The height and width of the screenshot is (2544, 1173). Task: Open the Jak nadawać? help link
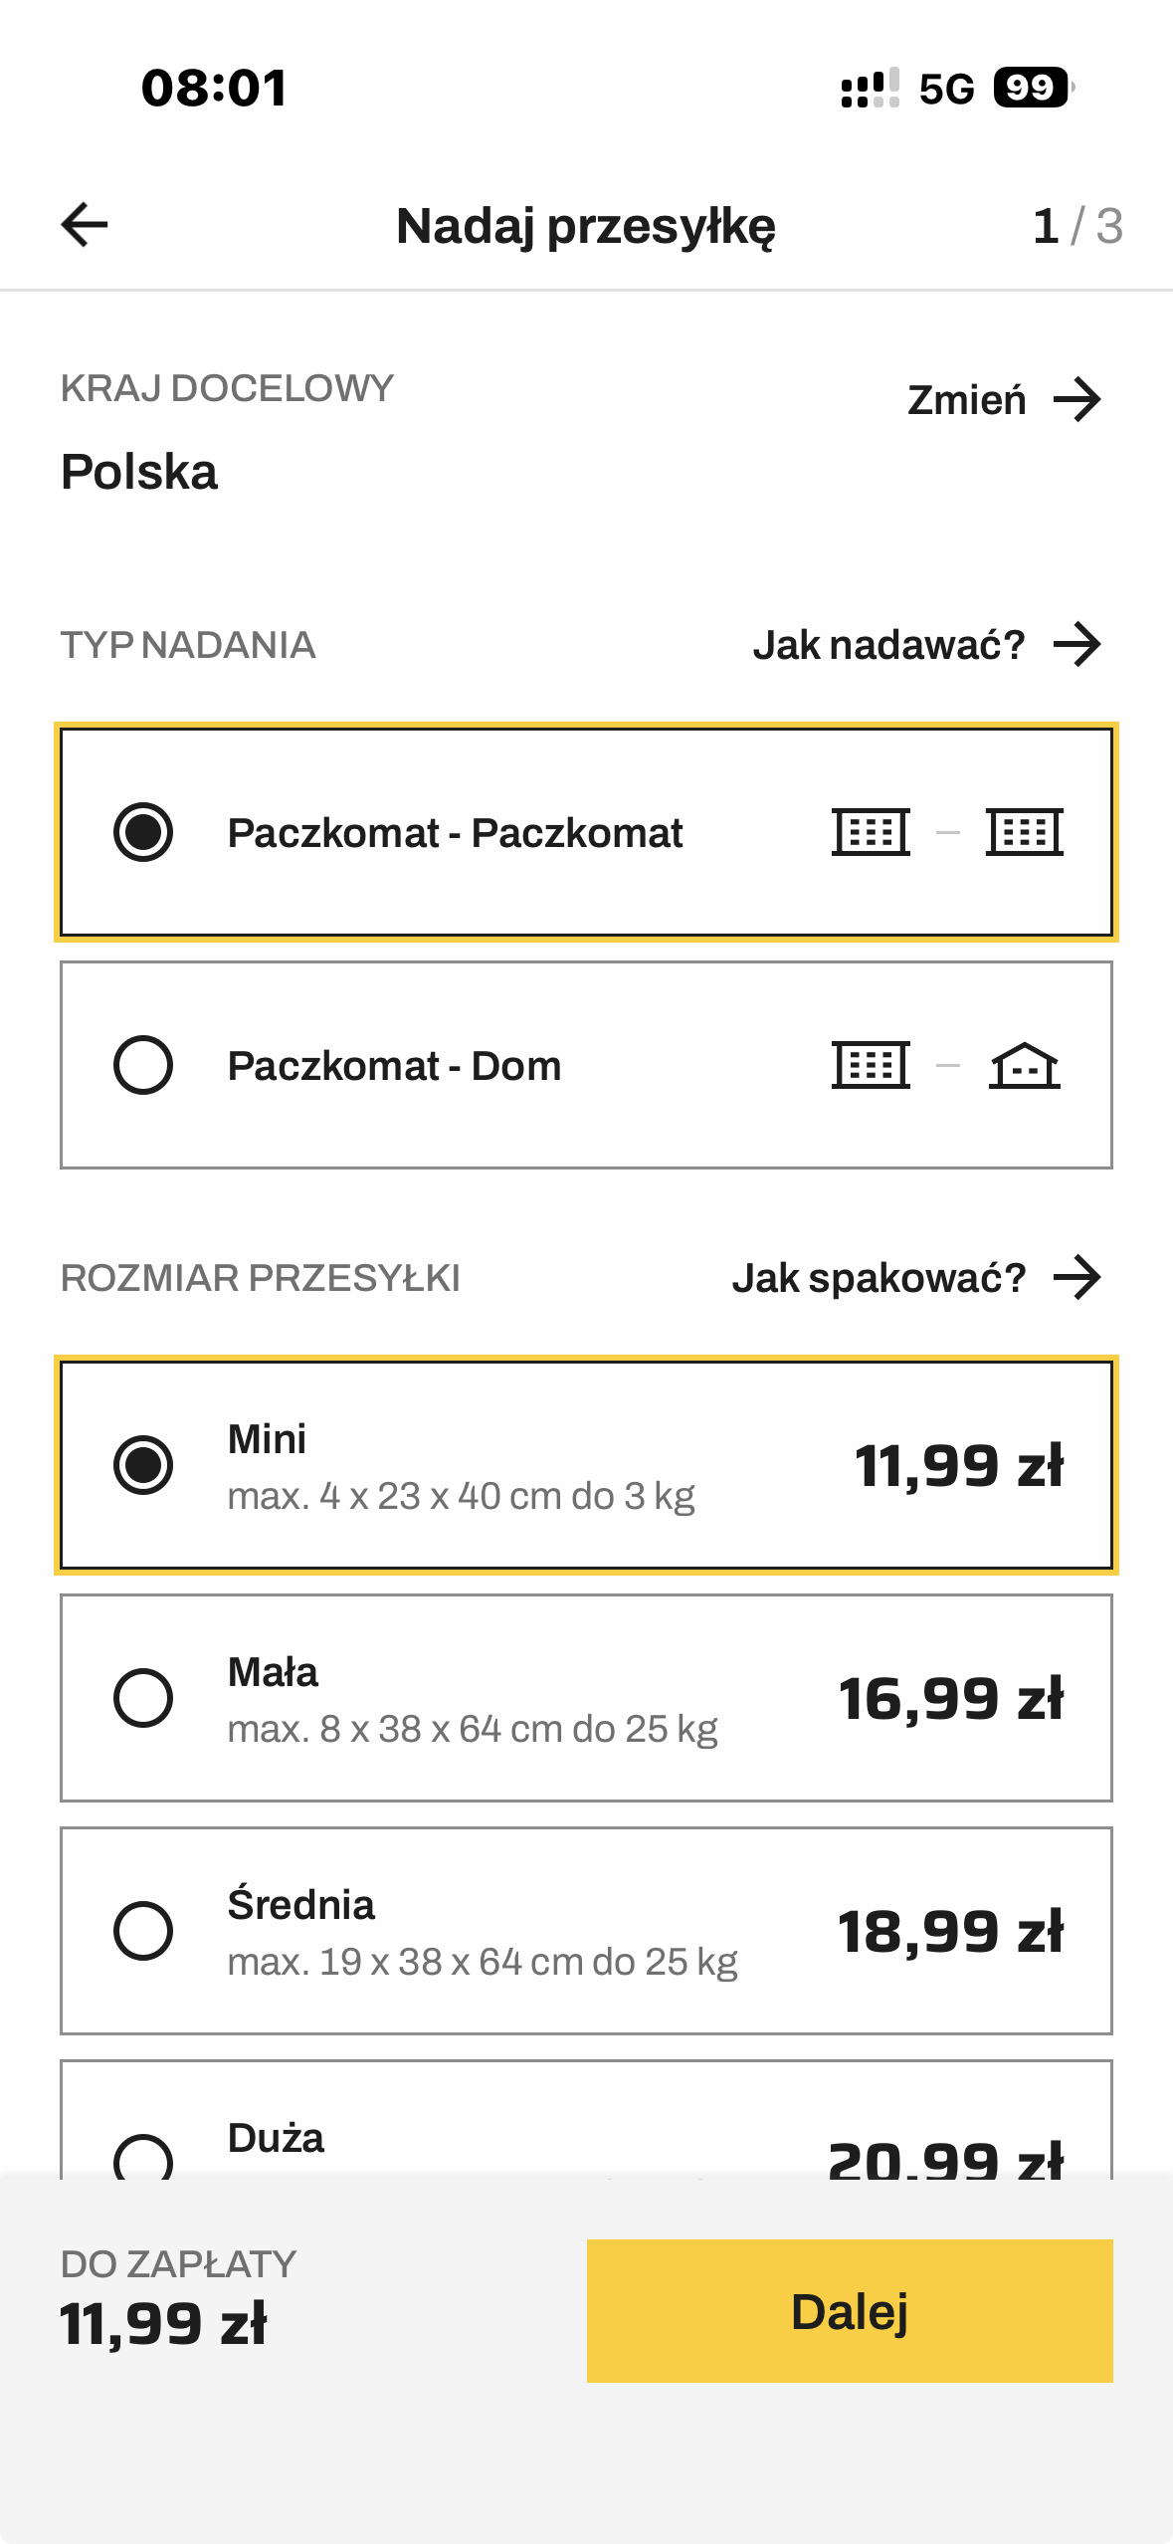pyautogui.click(x=888, y=645)
